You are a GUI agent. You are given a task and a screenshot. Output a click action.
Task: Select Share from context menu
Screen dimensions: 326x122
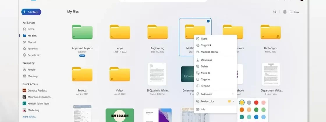point(204,39)
